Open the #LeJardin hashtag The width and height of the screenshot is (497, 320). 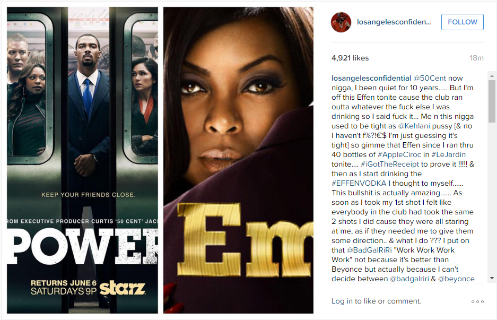coord(449,154)
